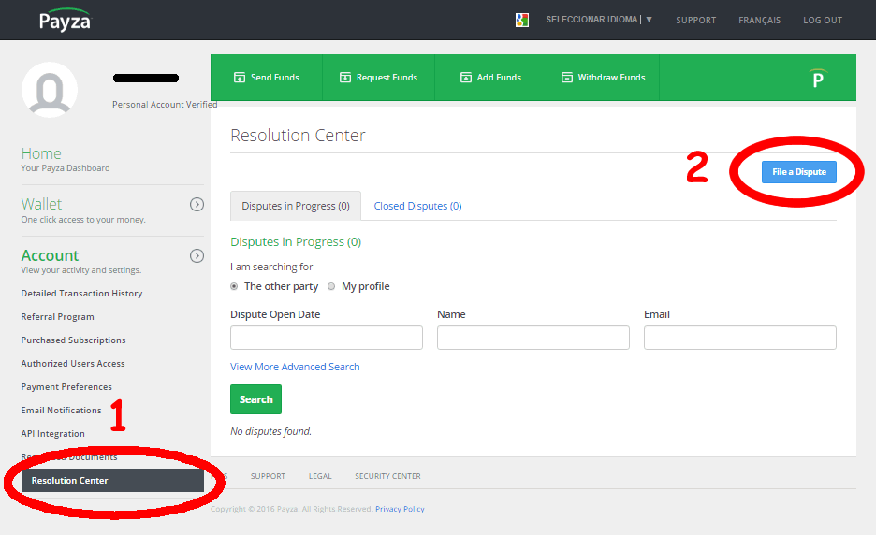Select The other party radio button

(234, 286)
